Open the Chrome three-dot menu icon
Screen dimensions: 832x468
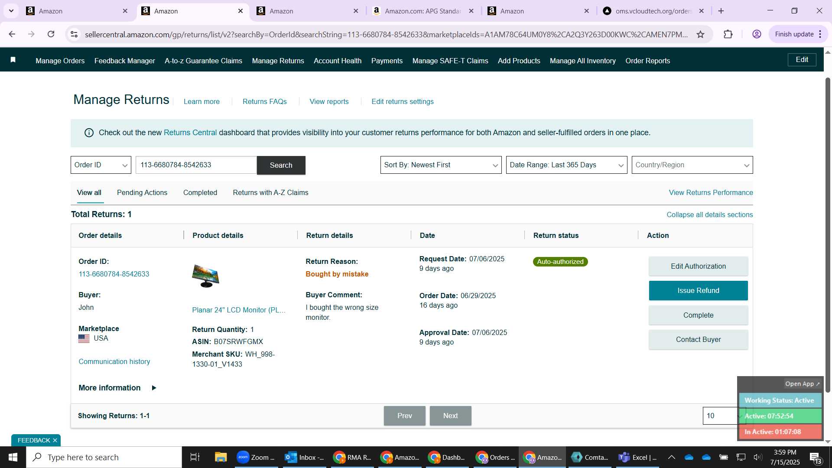pyautogui.click(x=820, y=34)
